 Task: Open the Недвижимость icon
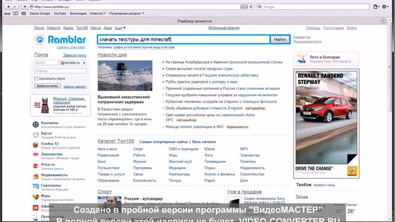tap(36, 176)
